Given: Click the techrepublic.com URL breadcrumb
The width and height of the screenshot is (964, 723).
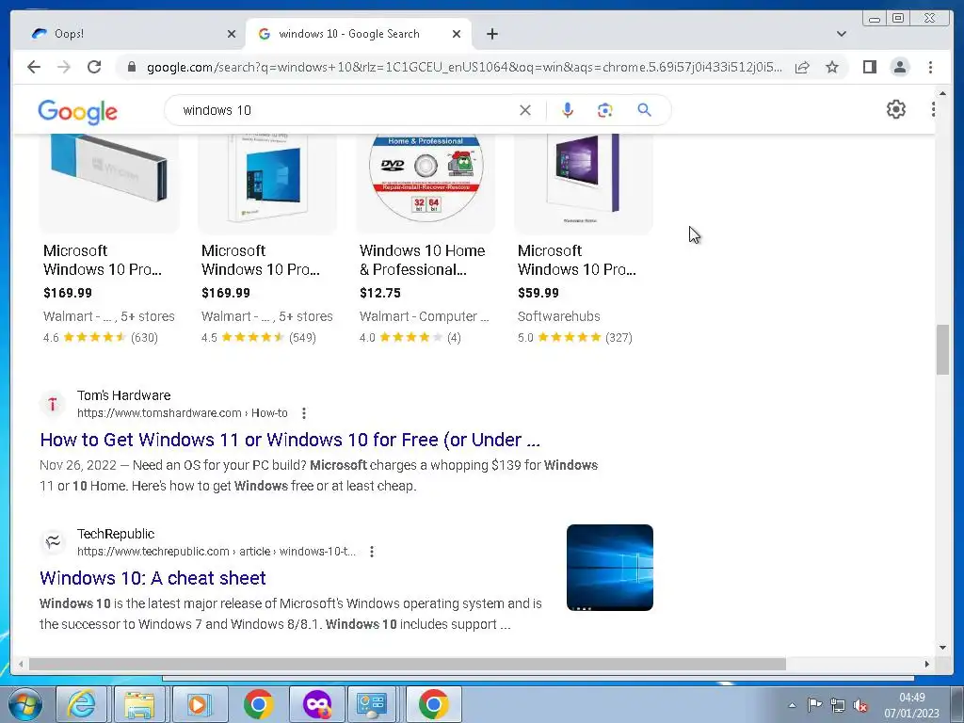Looking at the screenshot, I should click(216, 552).
